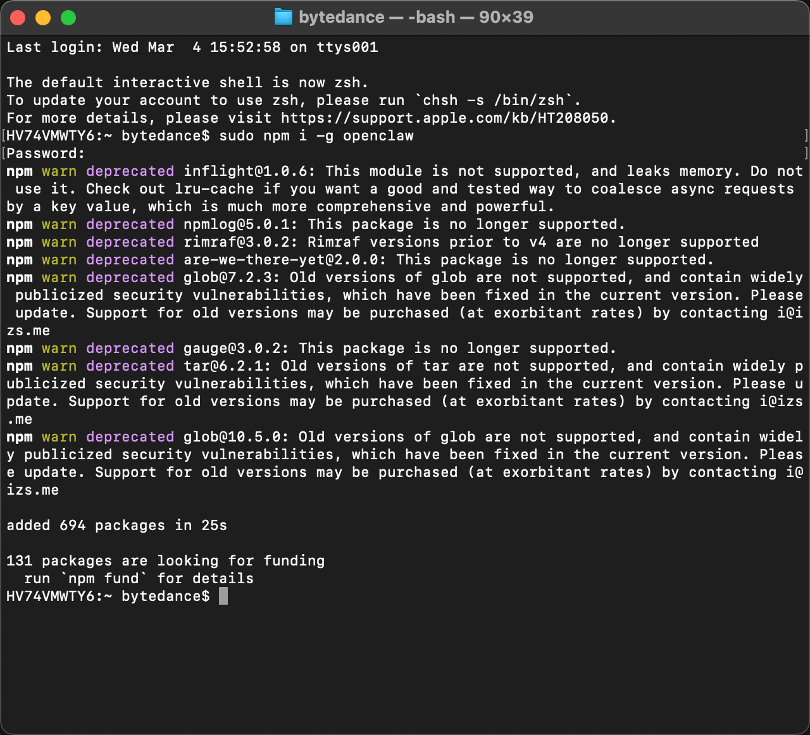Click the block cursor at the last prompt

point(223,596)
